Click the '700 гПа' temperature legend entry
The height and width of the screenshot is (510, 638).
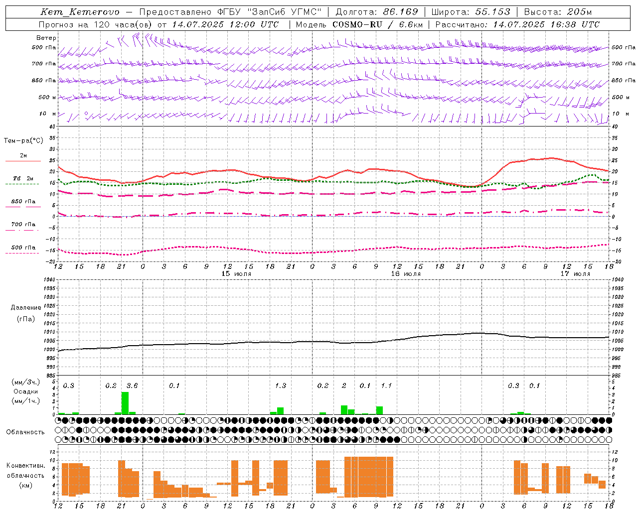[x=23, y=224]
